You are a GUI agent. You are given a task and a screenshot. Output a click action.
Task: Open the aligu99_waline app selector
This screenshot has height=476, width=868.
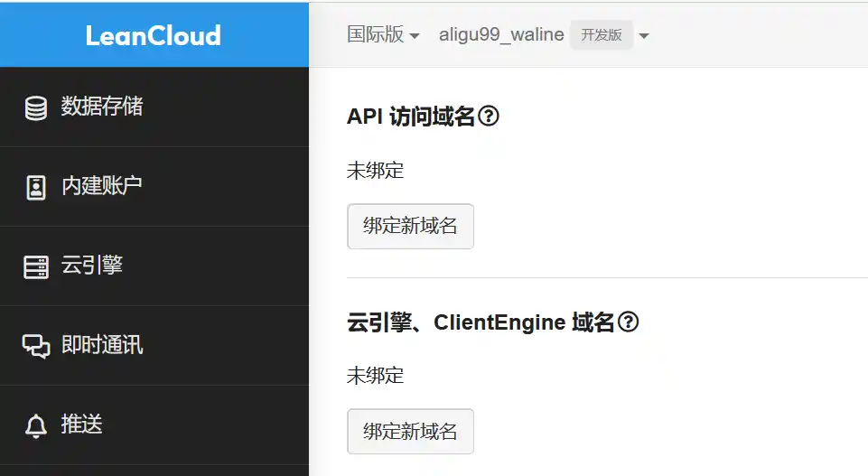click(501, 35)
